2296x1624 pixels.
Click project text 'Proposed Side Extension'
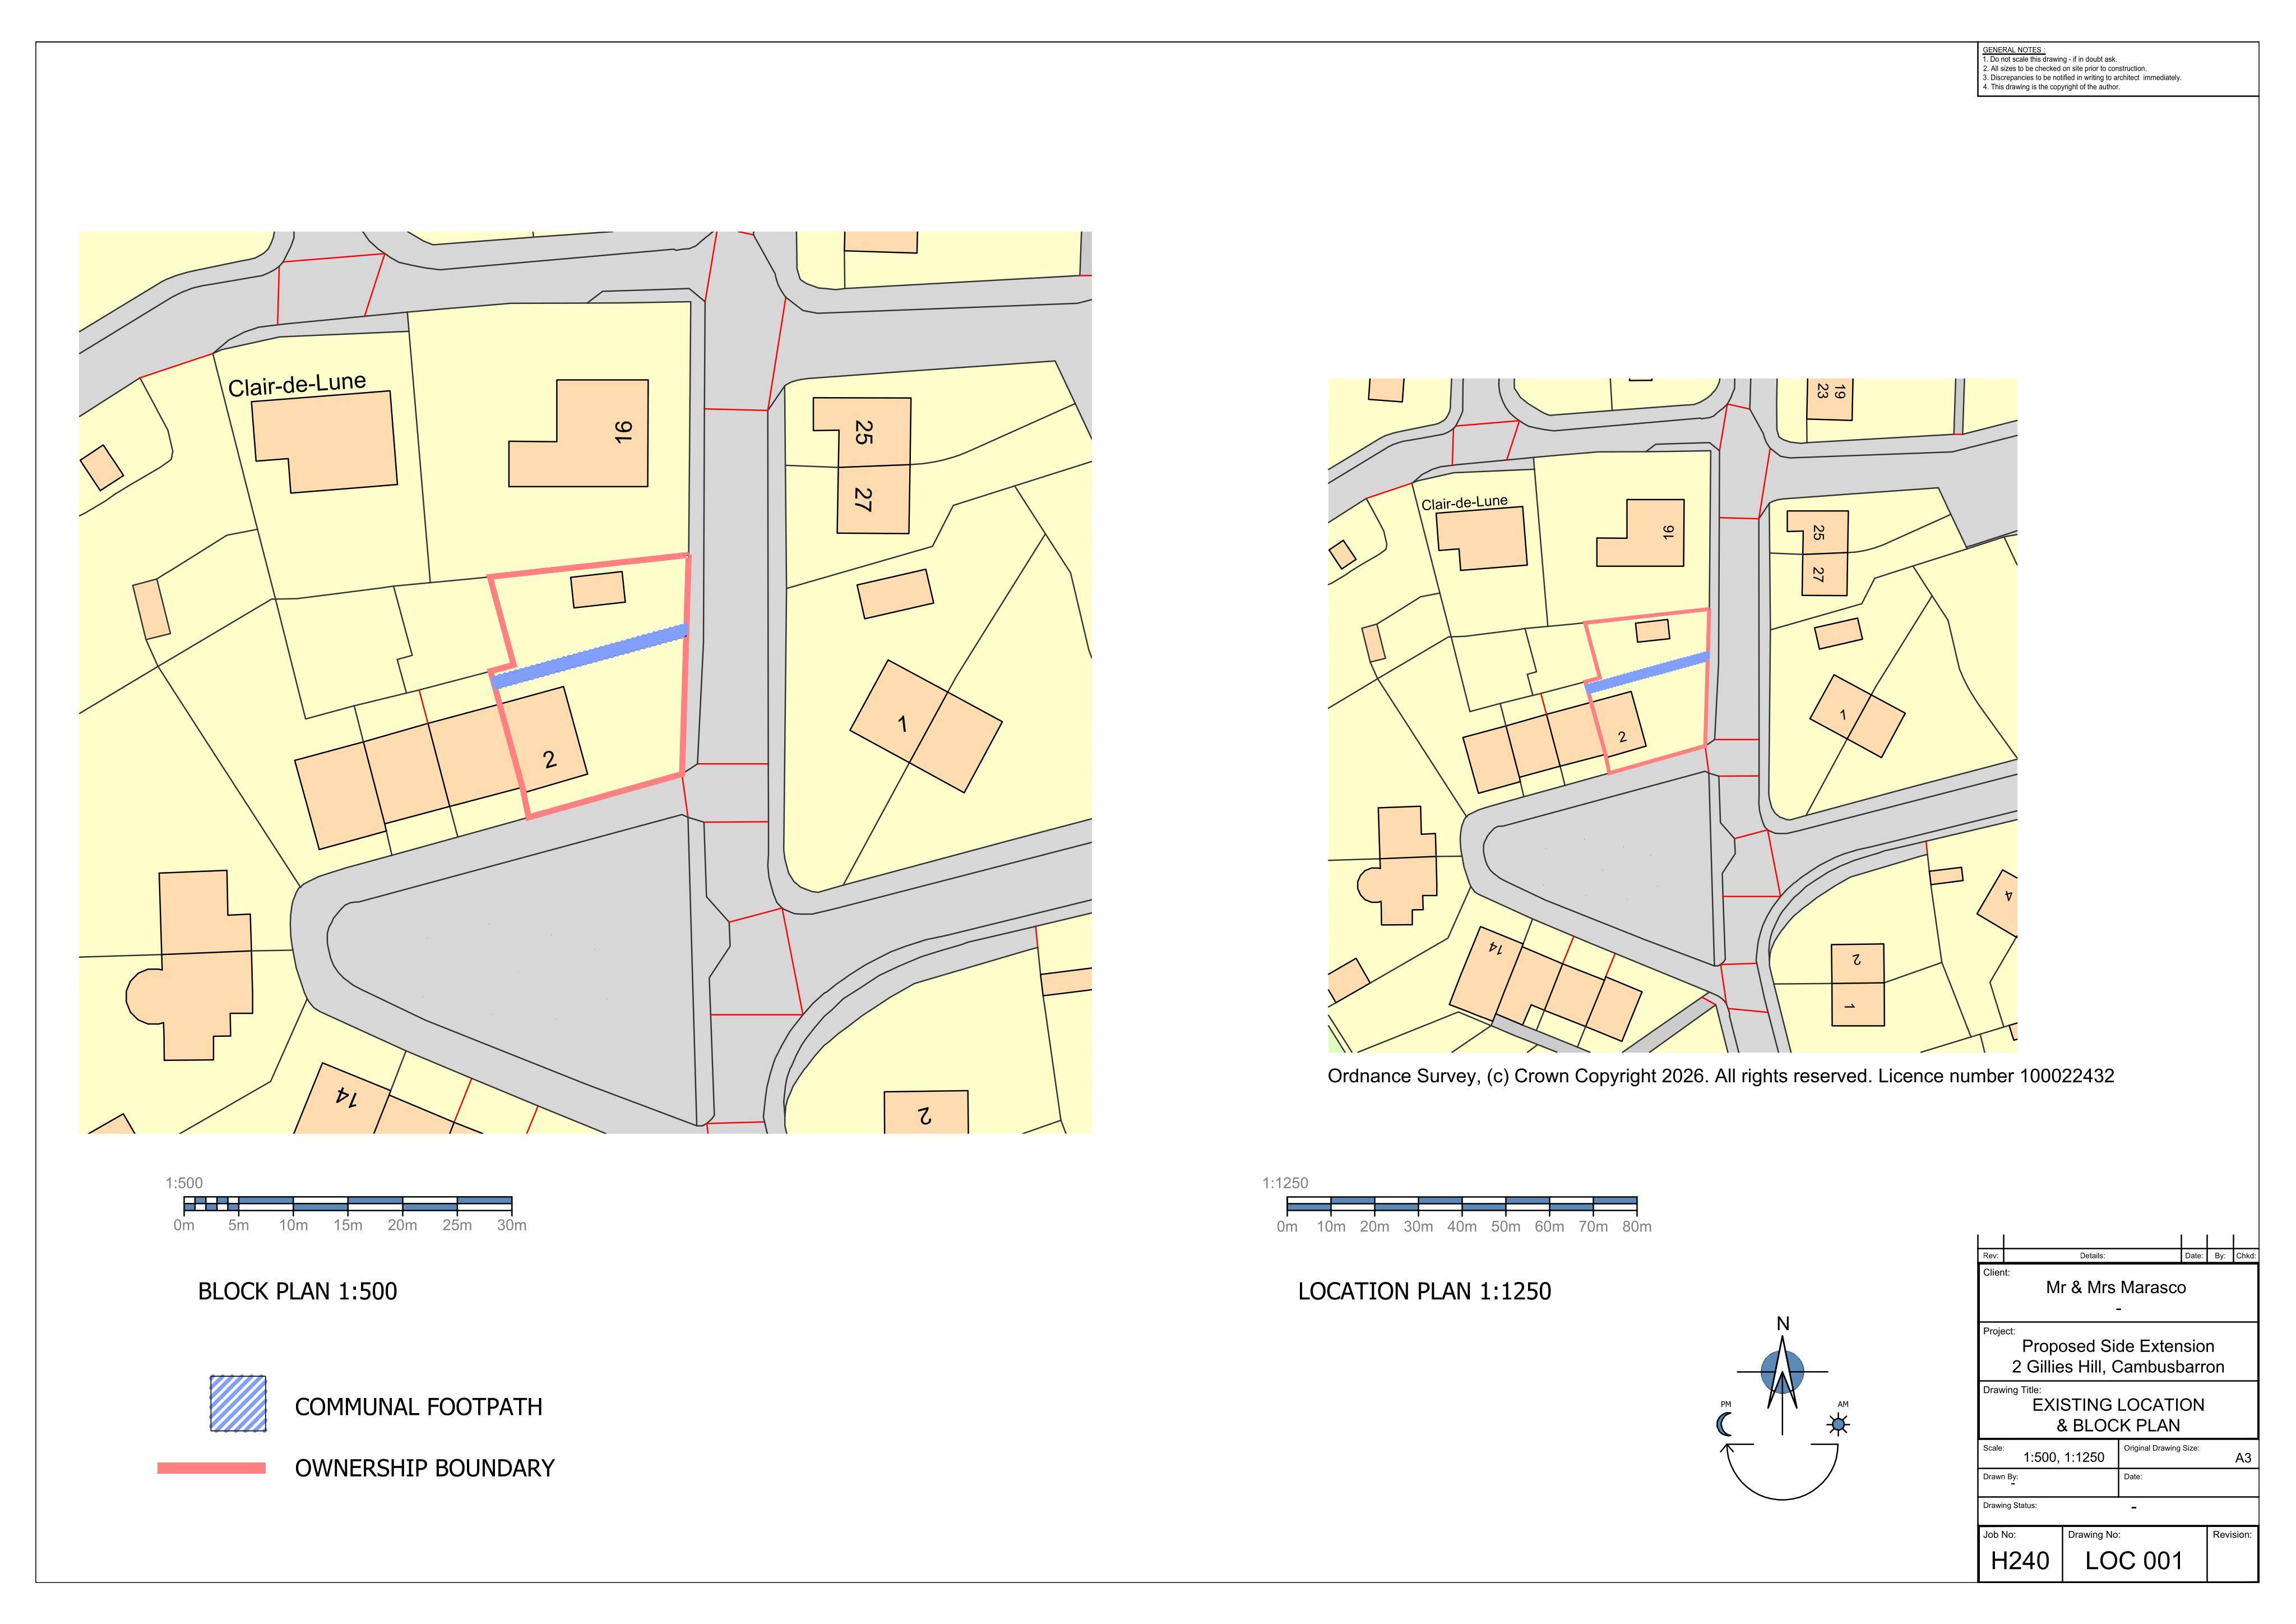pos(2117,1346)
